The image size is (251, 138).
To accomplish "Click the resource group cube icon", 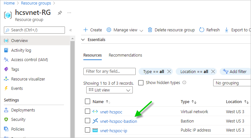I will [x=8, y=16].
